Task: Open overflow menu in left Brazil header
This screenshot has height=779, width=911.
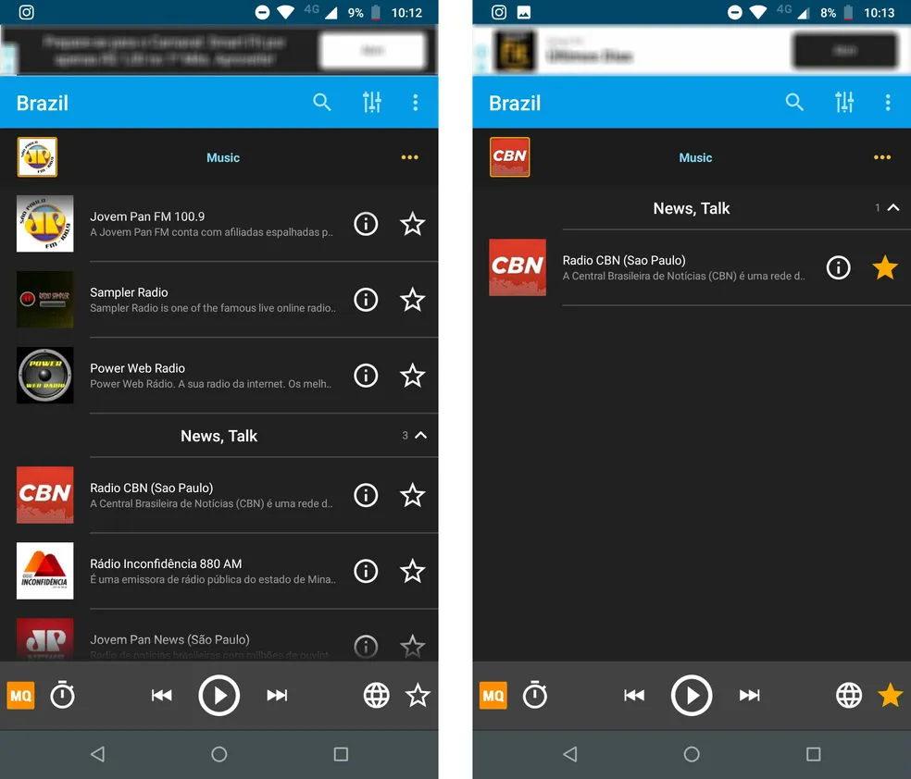Action: (x=415, y=102)
